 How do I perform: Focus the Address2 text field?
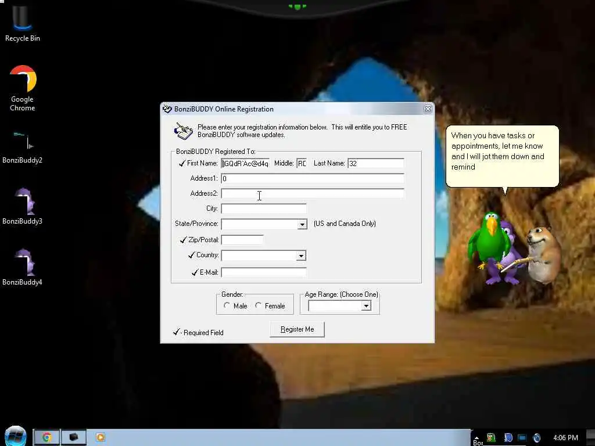pyautogui.click(x=313, y=193)
